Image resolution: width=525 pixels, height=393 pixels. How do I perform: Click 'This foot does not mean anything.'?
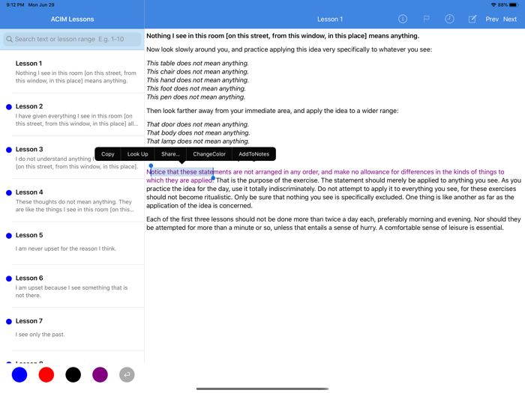point(196,88)
